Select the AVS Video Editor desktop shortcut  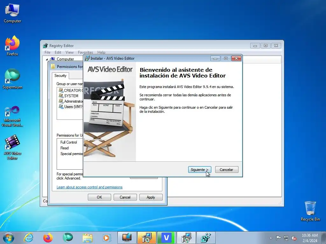12,147
